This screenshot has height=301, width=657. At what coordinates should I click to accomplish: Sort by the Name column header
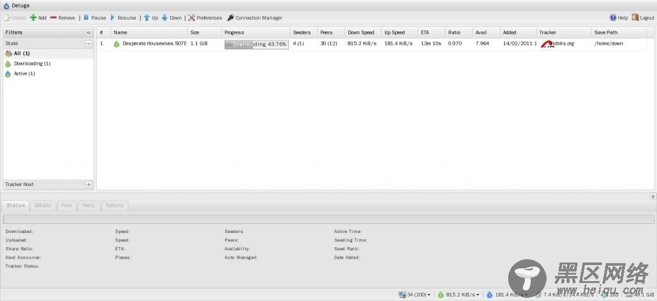tap(149, 32)
